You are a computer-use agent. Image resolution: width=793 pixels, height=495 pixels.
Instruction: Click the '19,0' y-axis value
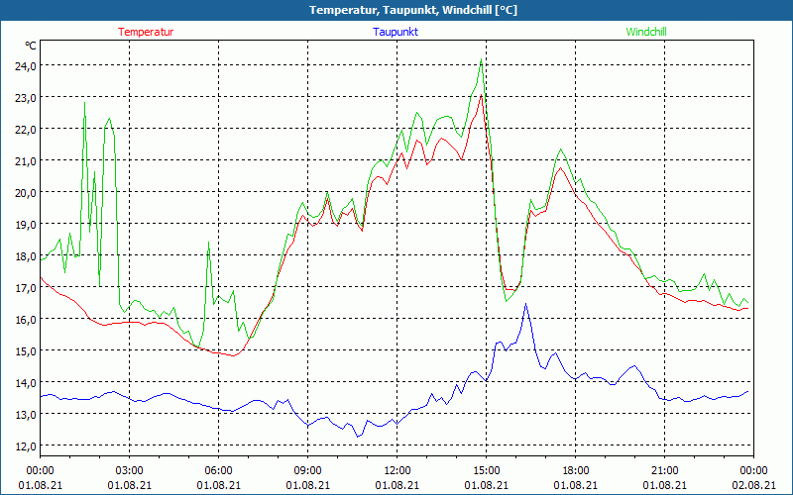tap(26, 225)
